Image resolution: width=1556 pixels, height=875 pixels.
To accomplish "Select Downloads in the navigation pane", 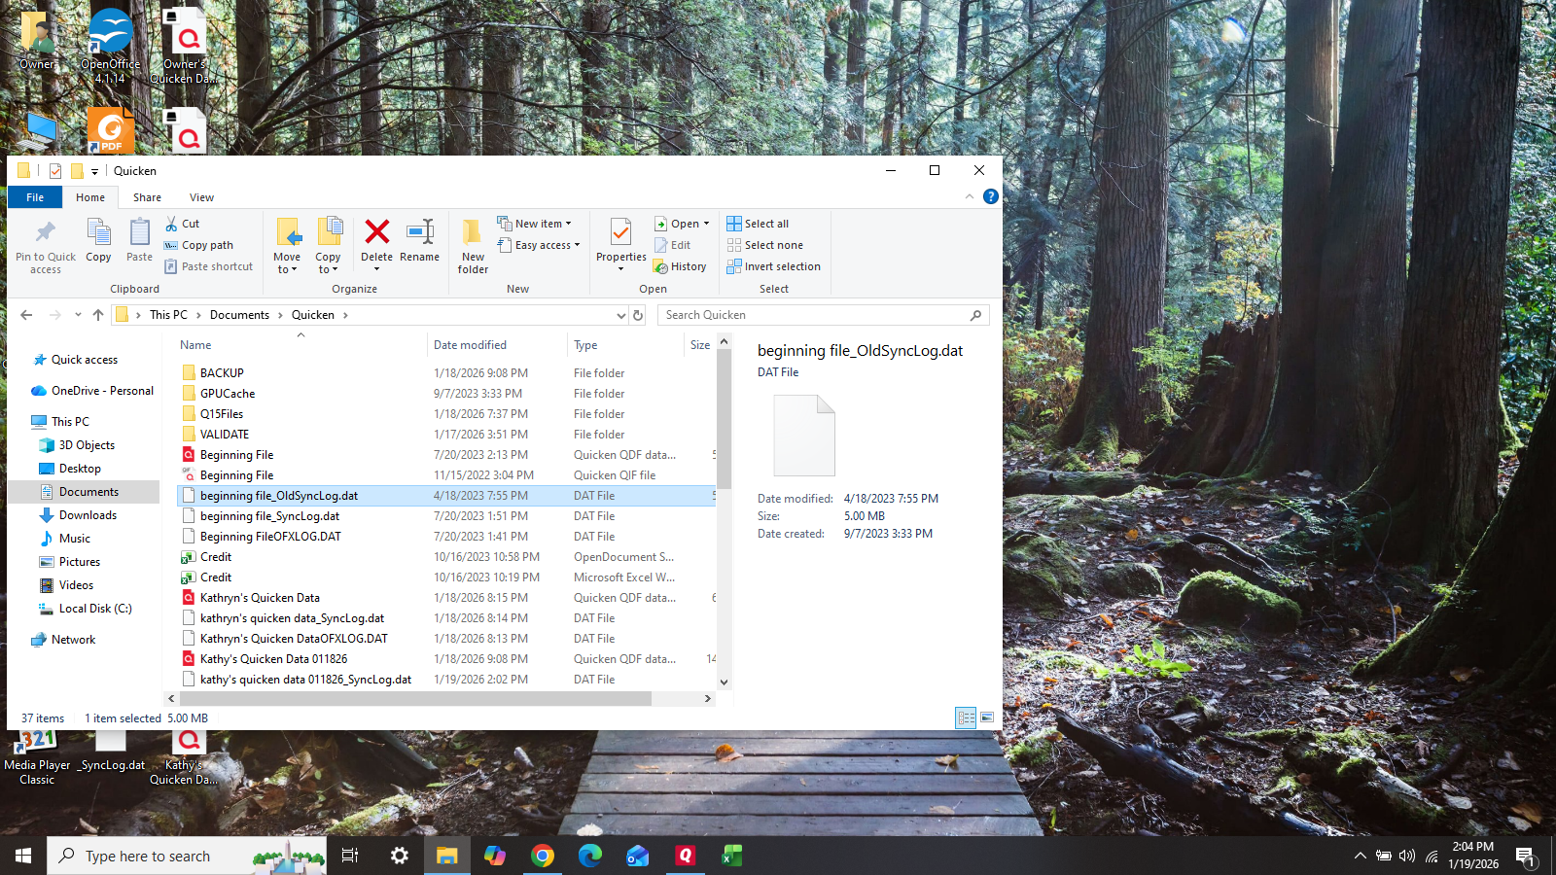I will 88,515.
